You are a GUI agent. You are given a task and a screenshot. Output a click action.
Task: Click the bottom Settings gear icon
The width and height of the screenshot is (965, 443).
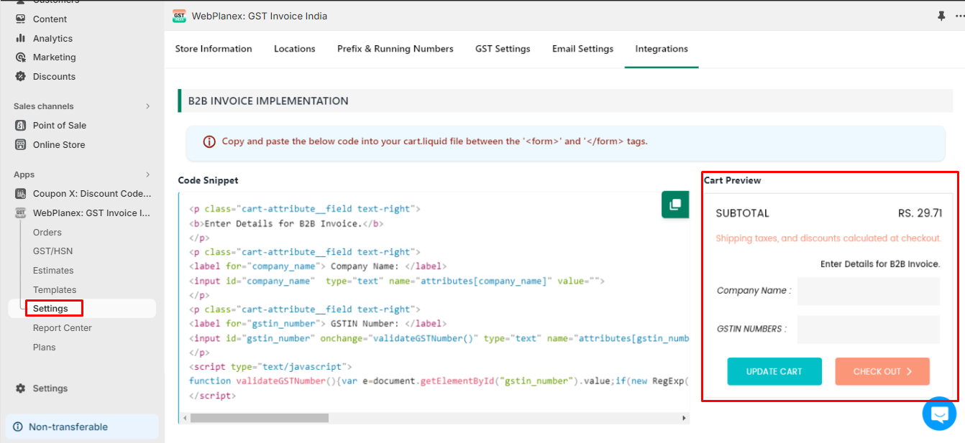point(20,388)
